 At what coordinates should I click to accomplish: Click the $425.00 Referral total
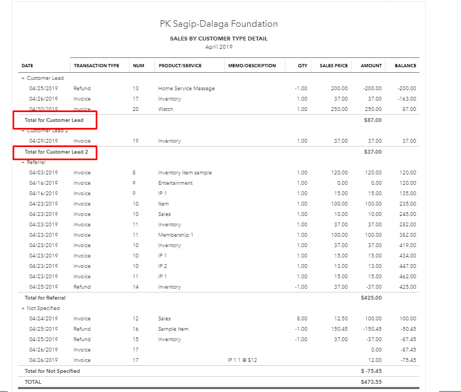tap(371, 297)
